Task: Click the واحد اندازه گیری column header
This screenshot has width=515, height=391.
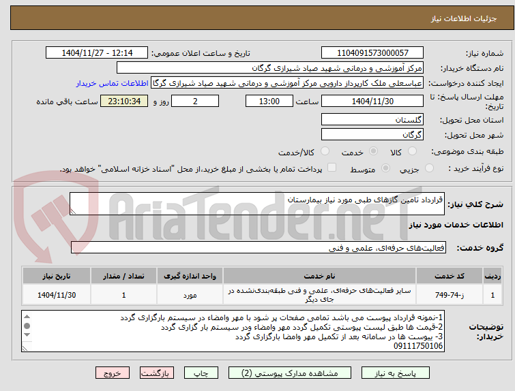Action: tap(190, 276)
